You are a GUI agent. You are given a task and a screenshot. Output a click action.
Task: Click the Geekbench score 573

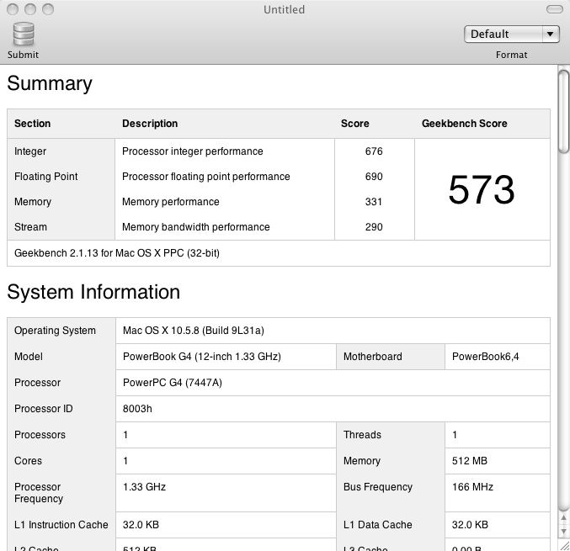[482, 189]
